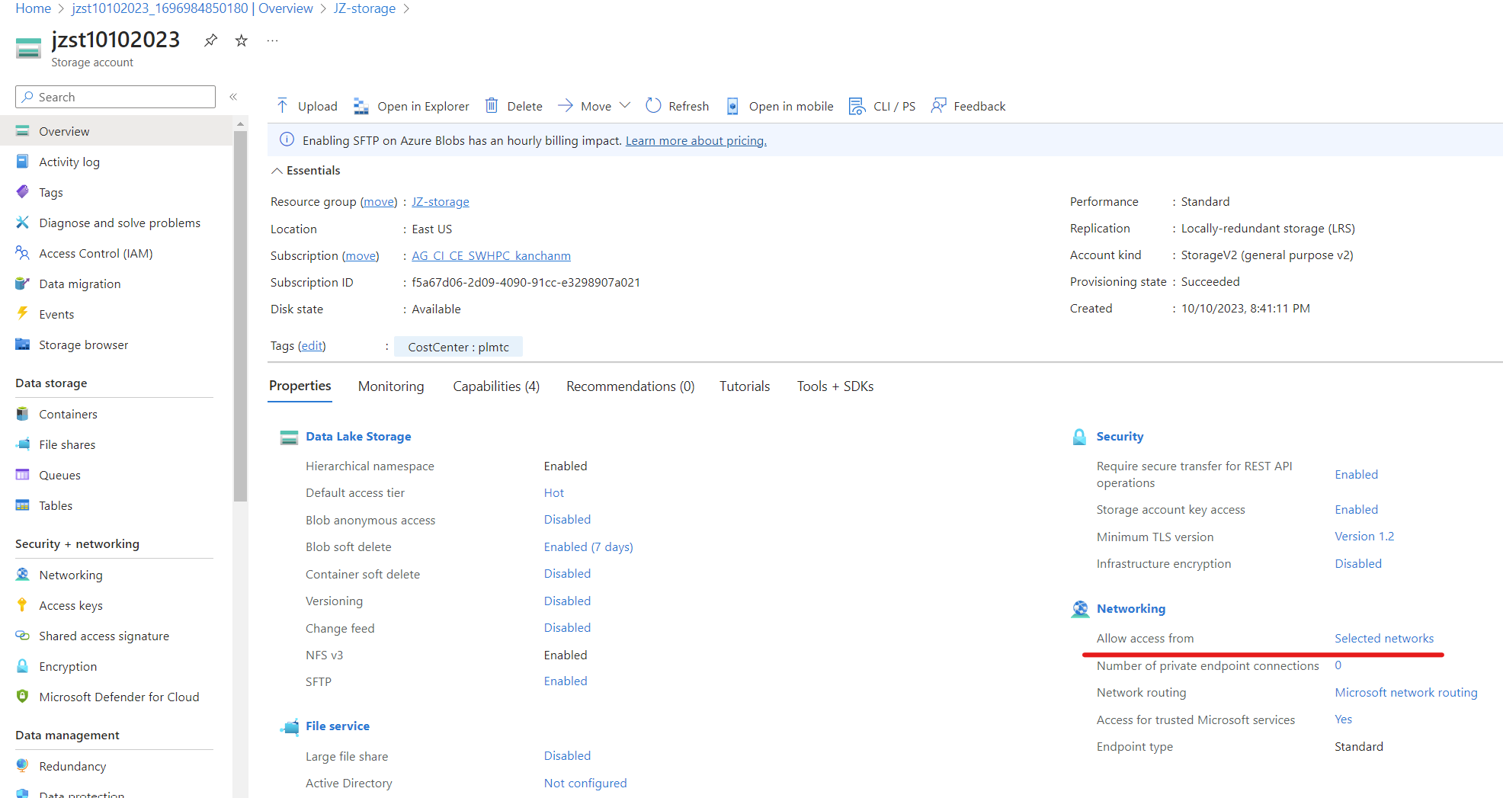
Task: Click Hot default access tier value
Action: (x=554, y=492)
